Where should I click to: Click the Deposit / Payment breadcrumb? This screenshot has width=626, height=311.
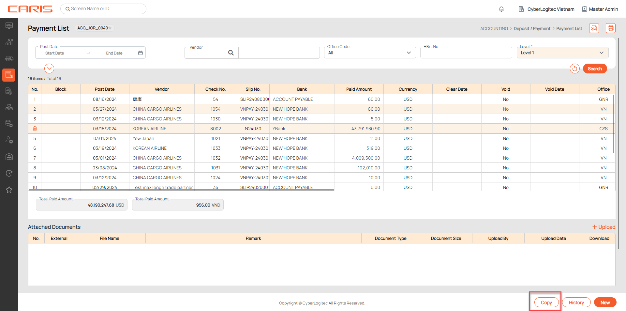[532, 29]
